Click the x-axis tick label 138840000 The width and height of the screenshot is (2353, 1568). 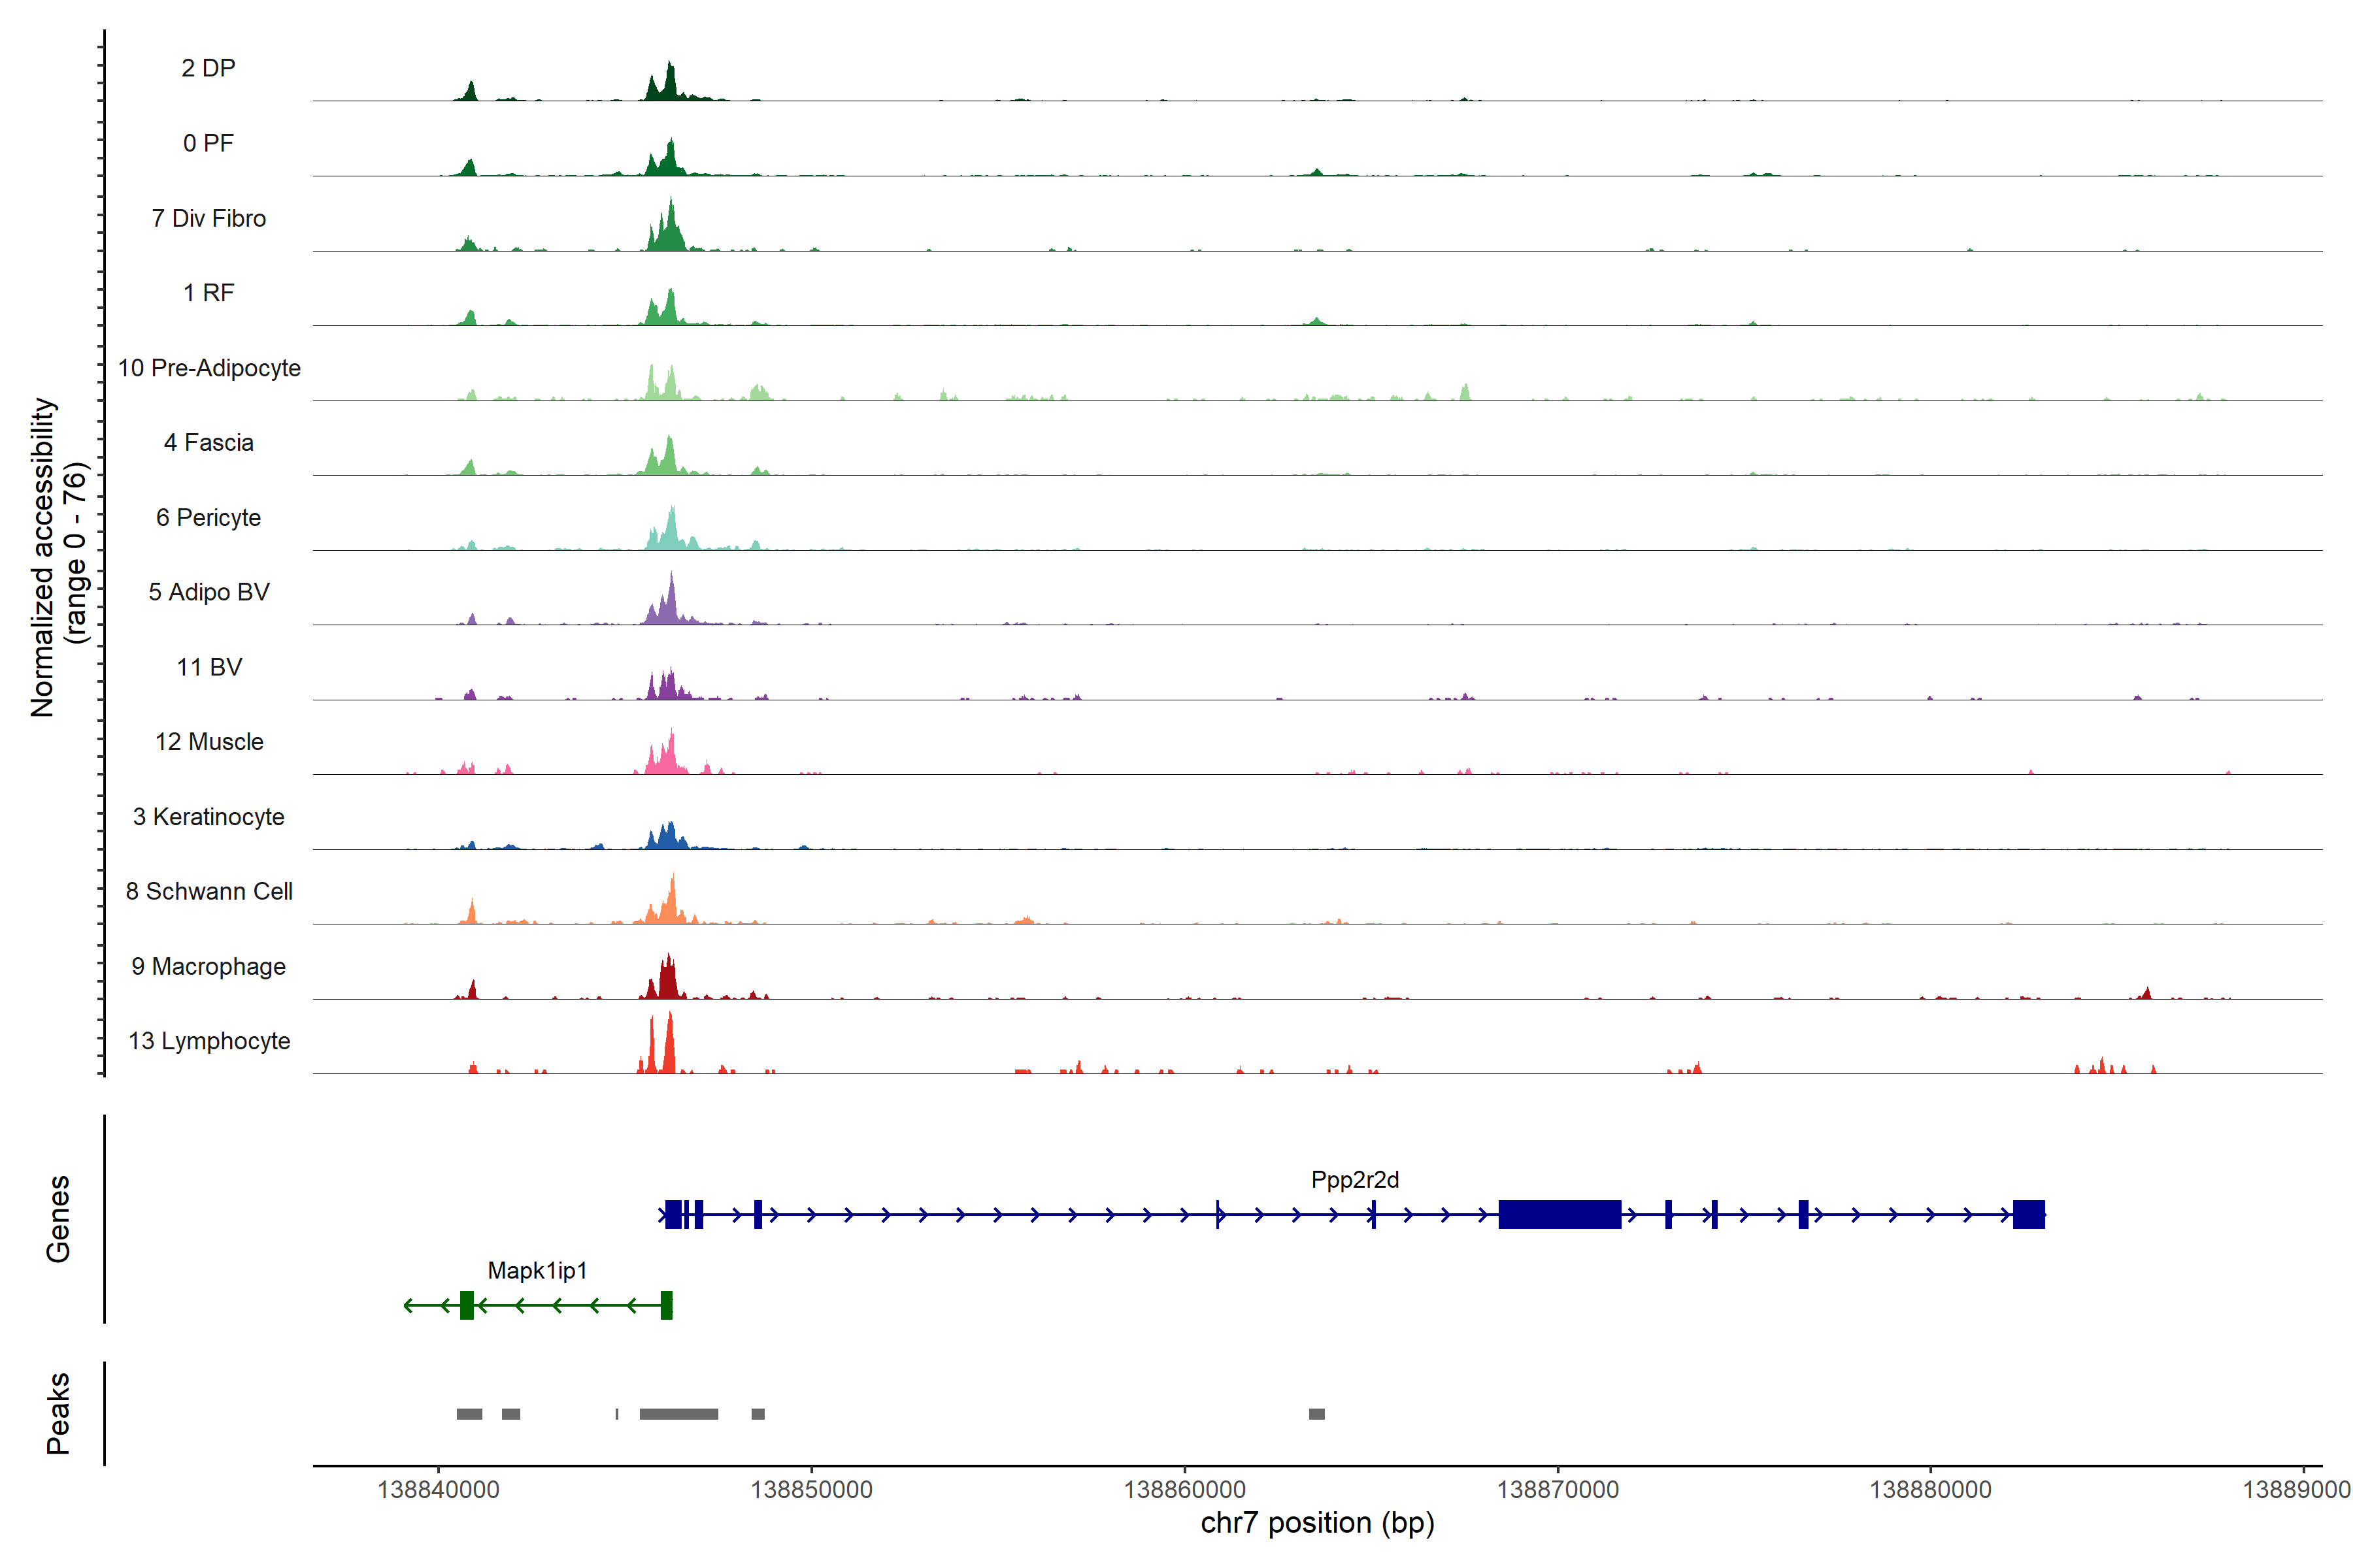tap(438, 1490)
